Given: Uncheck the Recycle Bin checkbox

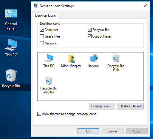Looking at the screenshot, I should (x=89, y=30).
